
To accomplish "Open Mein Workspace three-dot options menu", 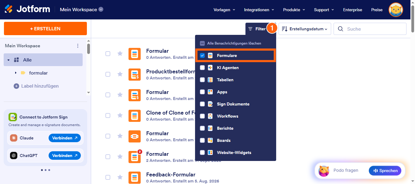I will coord(78,46).
